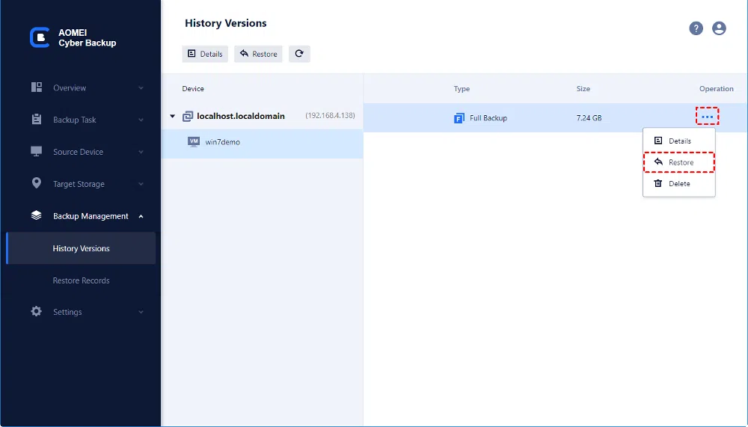Open the three-dot operation menu
748x427 pixels.
[708, 117]
